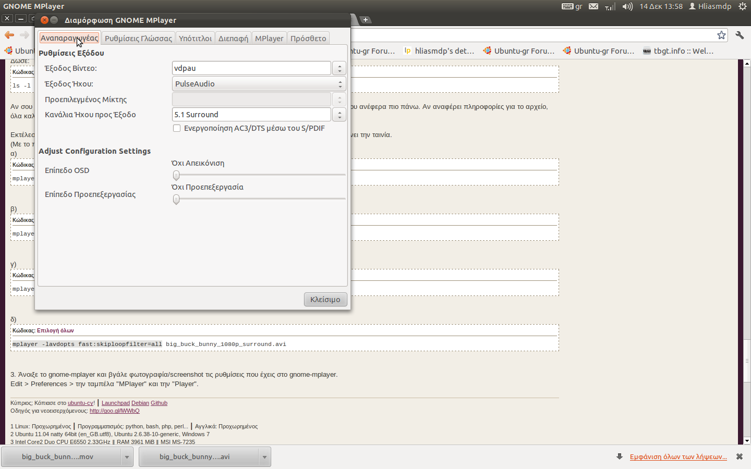751x469 pixels.
Task: Click the browser forward arrow
Action: 24,35
